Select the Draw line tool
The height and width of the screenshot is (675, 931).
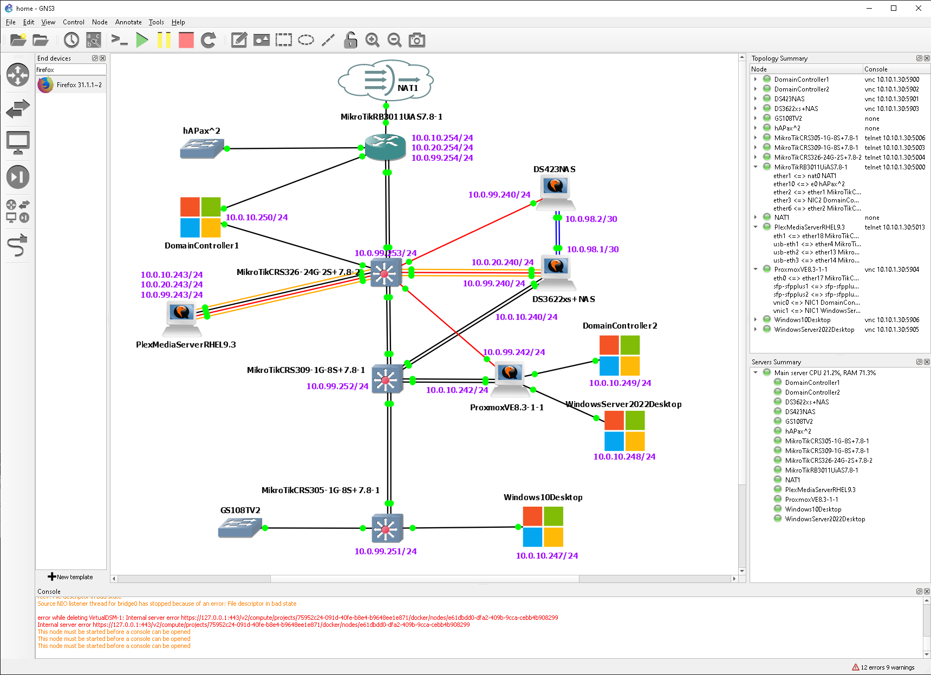point(328,40)
